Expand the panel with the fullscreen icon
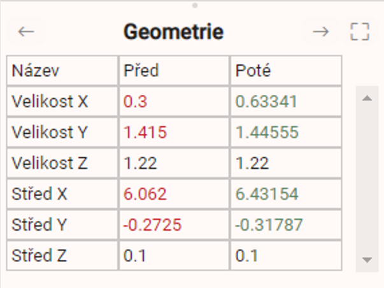The image size is (384, 288). tap(360, 32)
